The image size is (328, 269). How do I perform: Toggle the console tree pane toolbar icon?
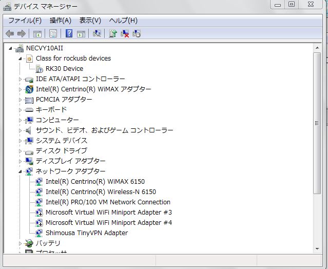click(37, 34)
